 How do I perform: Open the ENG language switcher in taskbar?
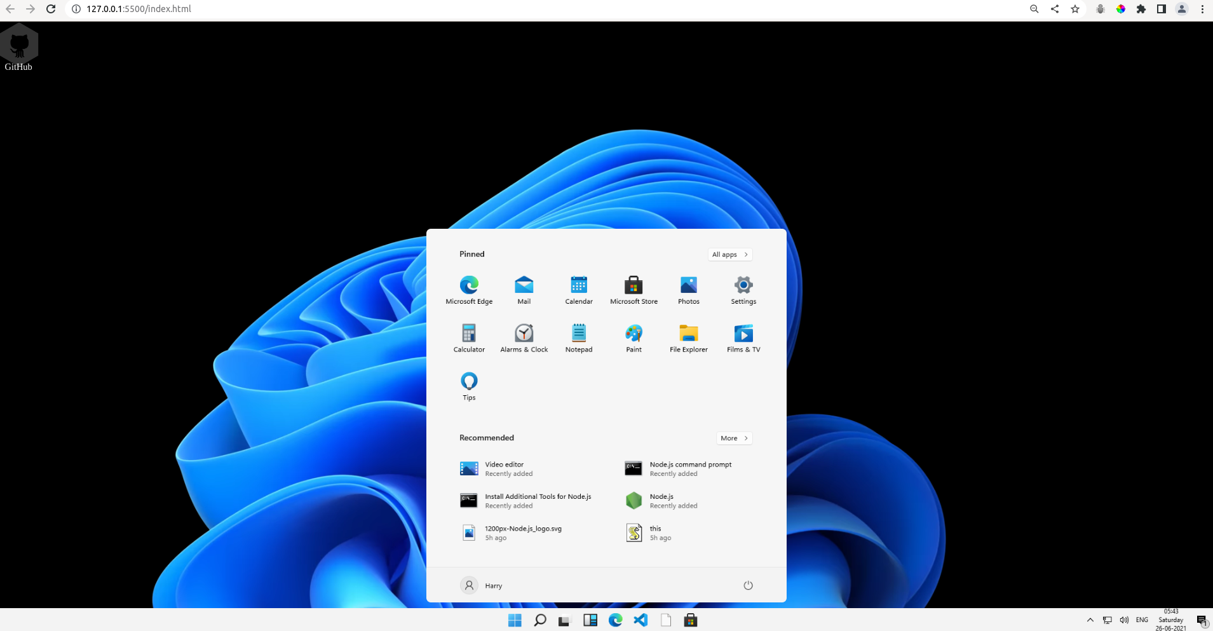pos(1141,620)
